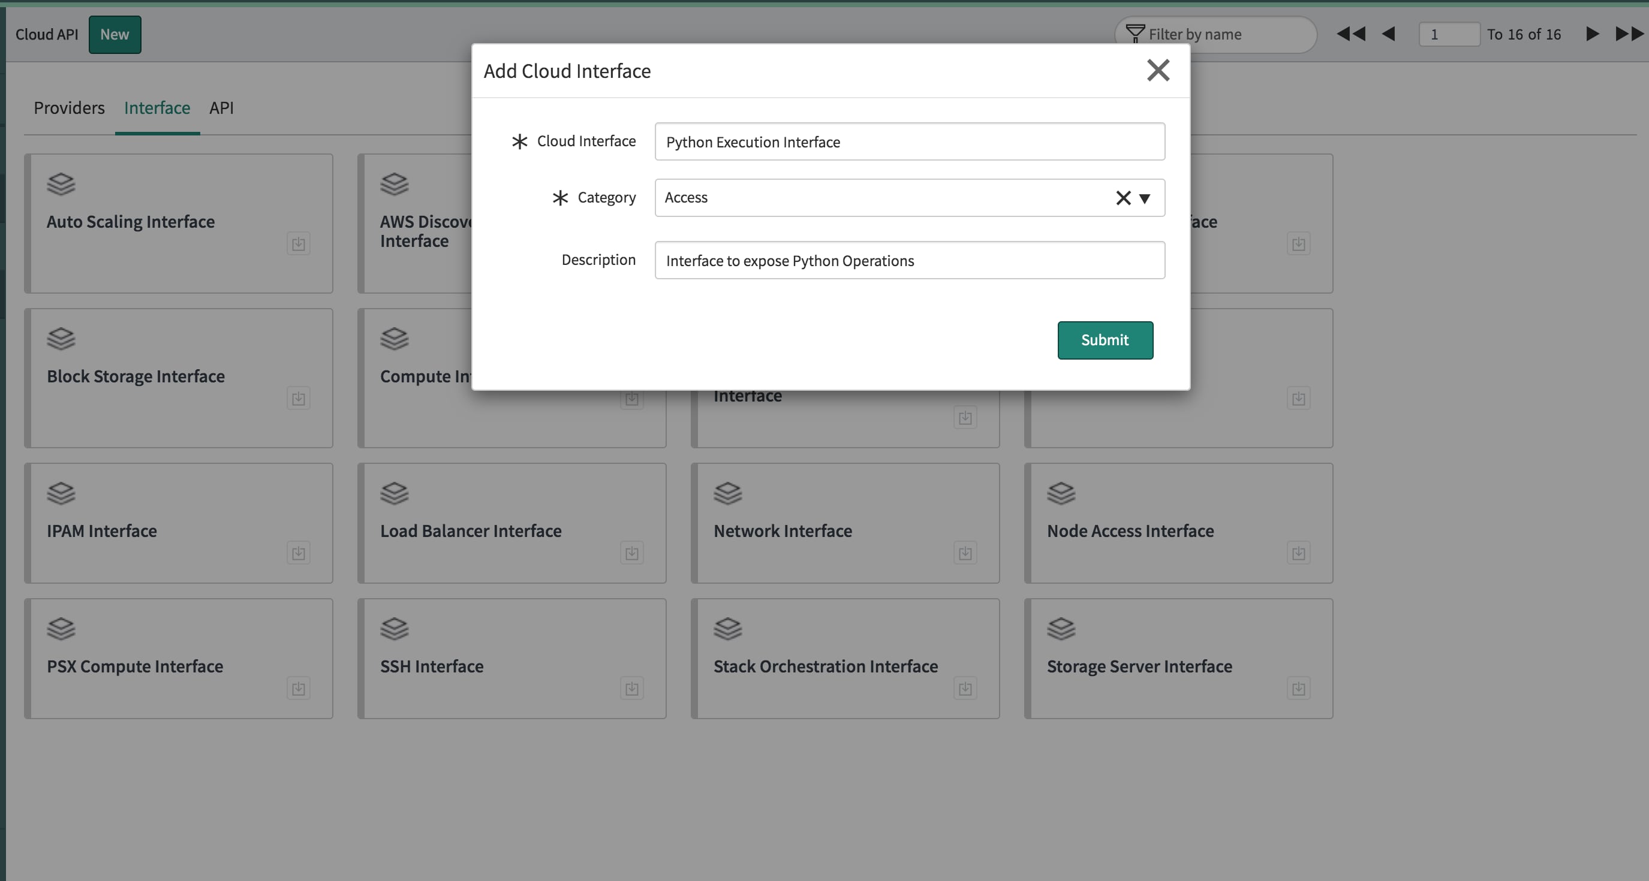Select the Interface tab
The image size is (1649, 881).
pyautogui.click(x=157, y=107)
